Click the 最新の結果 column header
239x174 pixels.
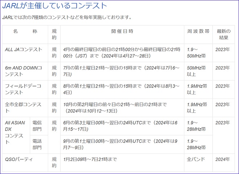pyautogui.click(x=223, y=35)
